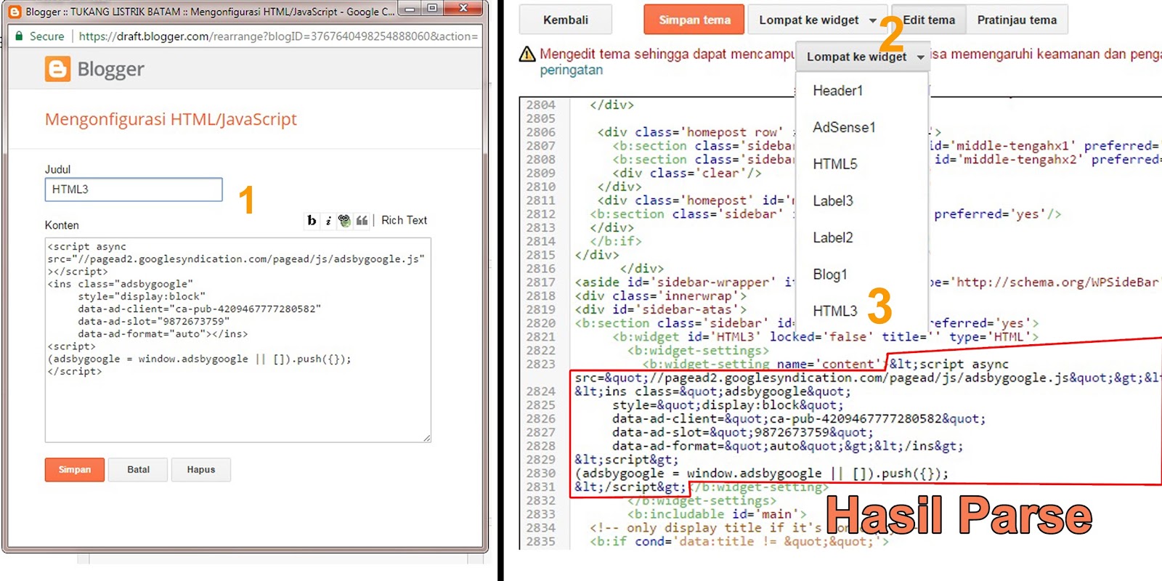
Task: Save the theme with Simpan tema
Action: click(x=694, y=20)
